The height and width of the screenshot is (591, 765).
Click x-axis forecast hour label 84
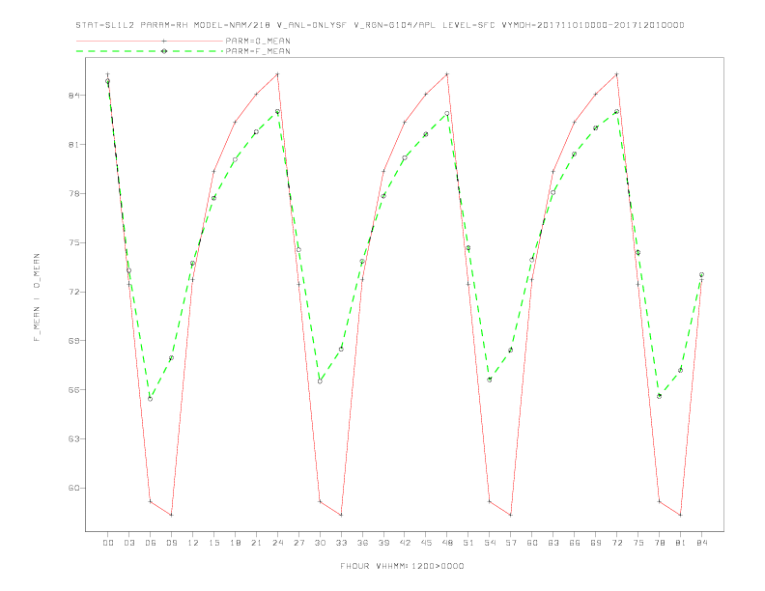point(701,543)
